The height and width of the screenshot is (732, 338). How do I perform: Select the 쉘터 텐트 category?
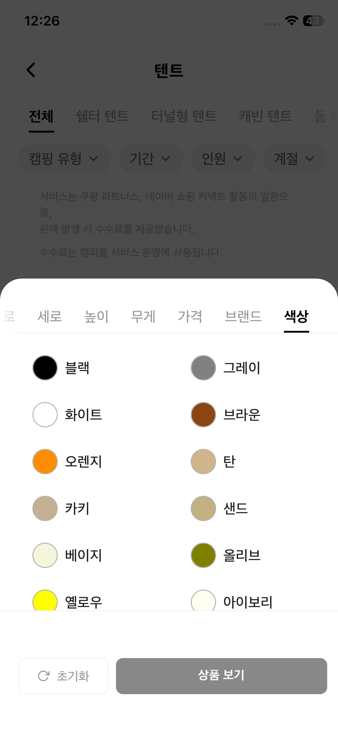(102, 116)
